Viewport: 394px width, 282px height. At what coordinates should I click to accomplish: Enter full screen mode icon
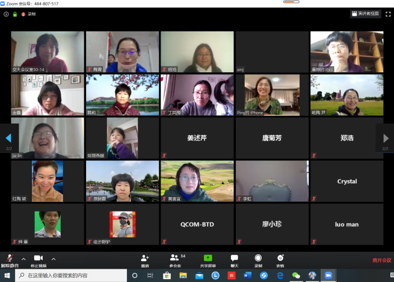point(388,13)
